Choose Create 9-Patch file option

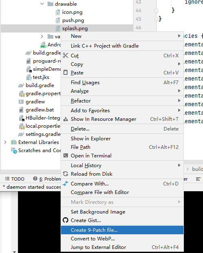[122, 230]
